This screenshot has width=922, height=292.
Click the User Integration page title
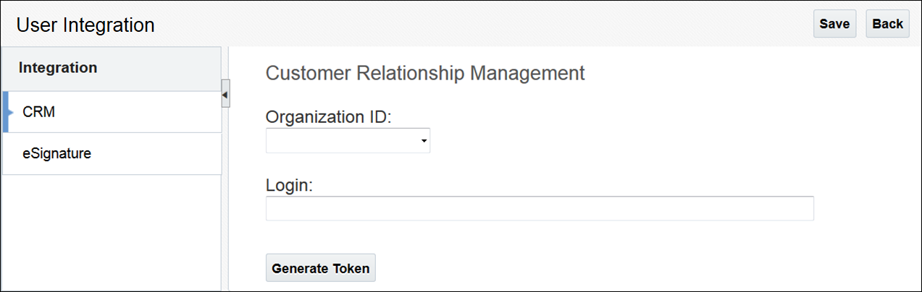[85, 25]
